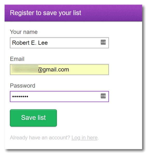The image size is (147, 154).
Task: Click the blurred part of the email address
Action: tap(25, 68)
